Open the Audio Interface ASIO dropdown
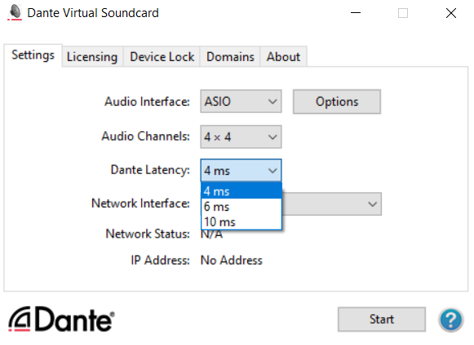 [x=241, y=102]
